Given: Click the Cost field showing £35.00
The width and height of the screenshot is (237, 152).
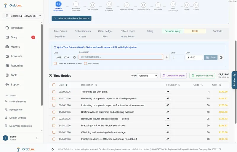Looking at the screenshot, I should [x=194, y=57].
